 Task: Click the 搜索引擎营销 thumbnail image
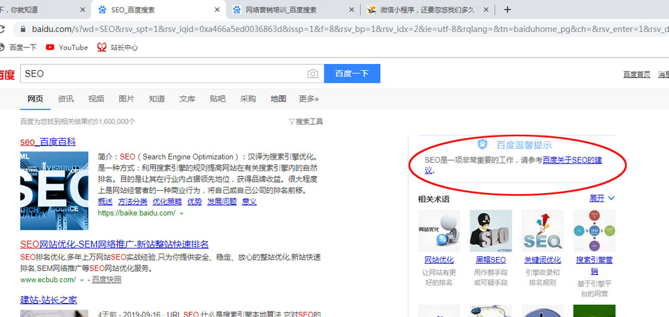594,231
